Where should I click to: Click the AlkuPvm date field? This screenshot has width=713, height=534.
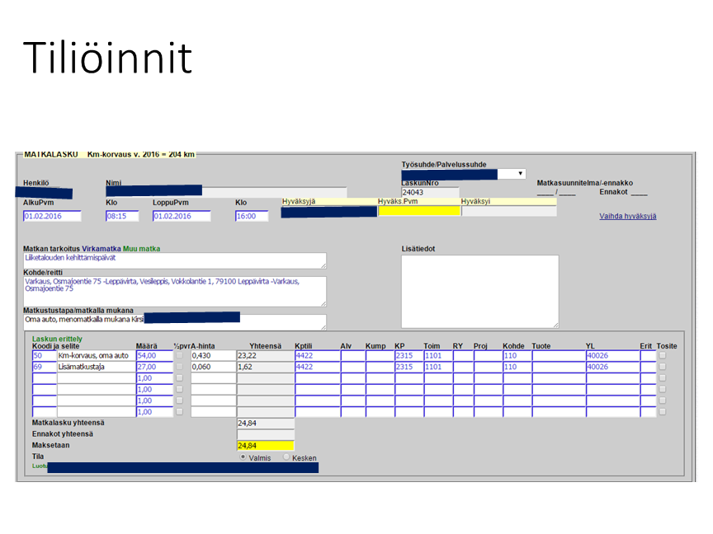(x=52, y=216)
